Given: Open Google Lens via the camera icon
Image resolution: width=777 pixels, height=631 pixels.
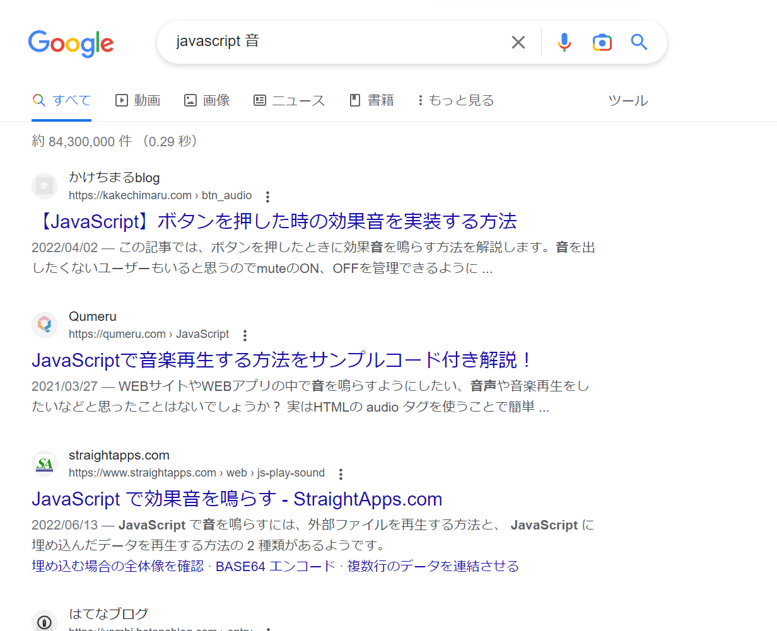Looking at the screenshot, I should pos(602,42).
